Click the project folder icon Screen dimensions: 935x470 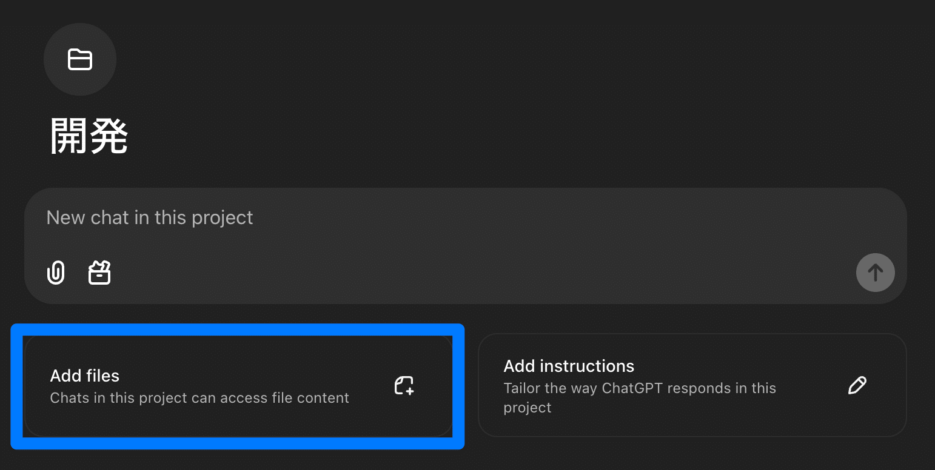(x=80, y=59)
